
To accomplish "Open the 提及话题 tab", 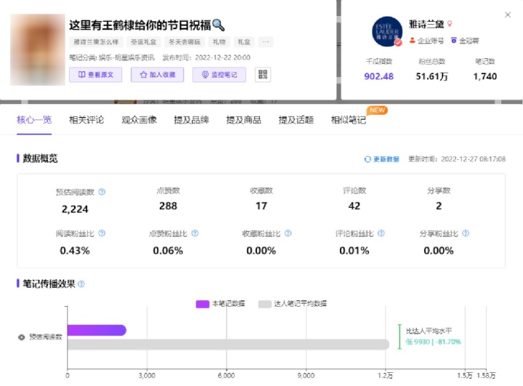I will coord(296,120).
